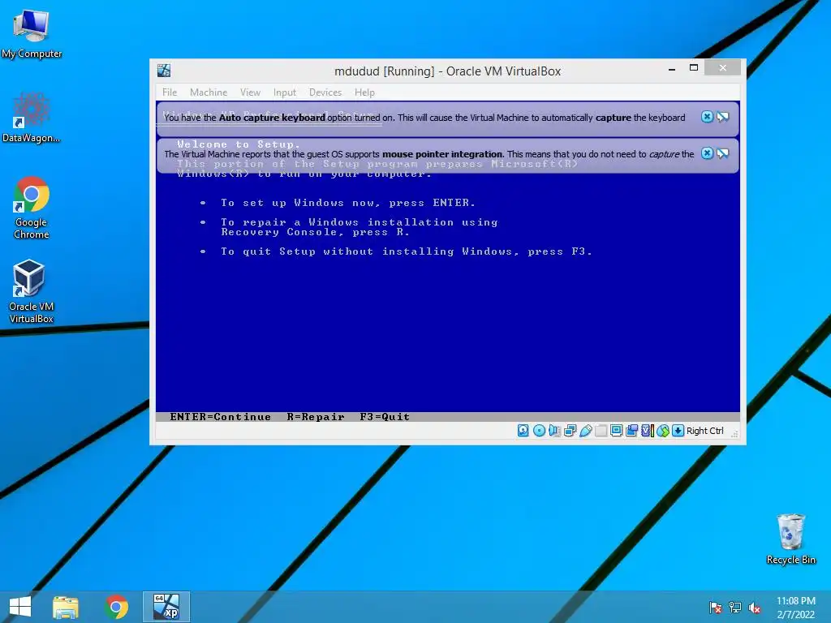Click the 'ENTER=Continue' status text

tap(220, 417)
